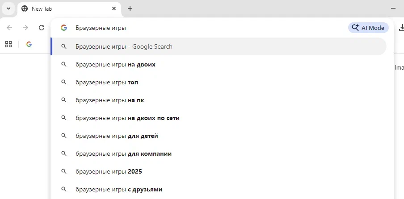The image size is (404, 199).
Task: Select suggestion "браузерные игры 2025"
Action: 109,172
